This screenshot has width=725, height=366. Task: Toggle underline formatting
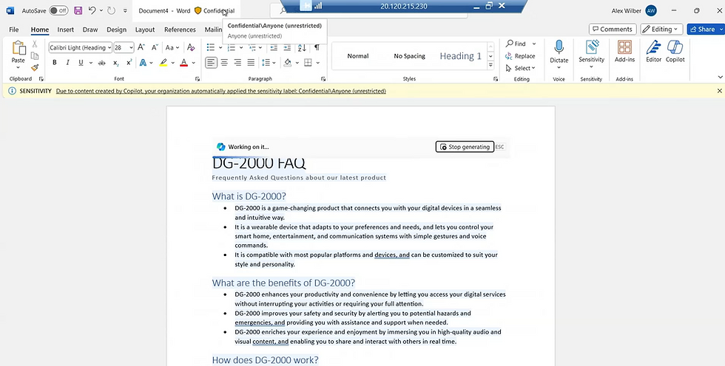pyautogui.click(x=81, y=63)
